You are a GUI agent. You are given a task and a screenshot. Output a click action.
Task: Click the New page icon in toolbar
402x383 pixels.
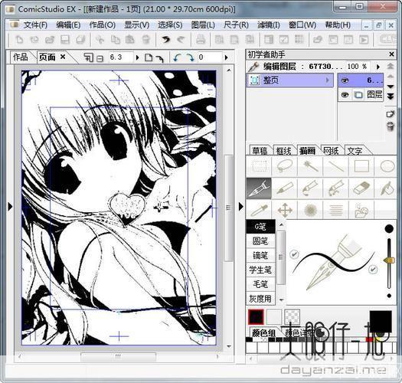[19, 40]
